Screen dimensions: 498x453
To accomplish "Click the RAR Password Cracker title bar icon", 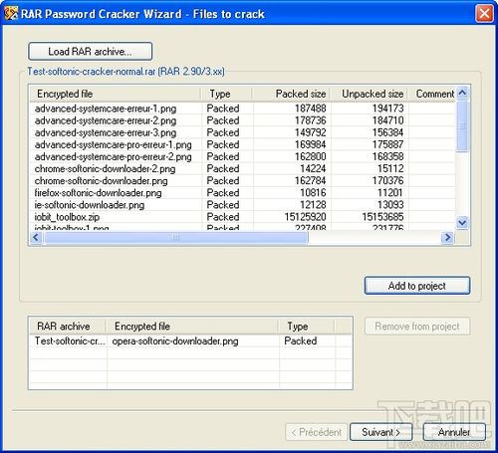I will tap(11, 14).
